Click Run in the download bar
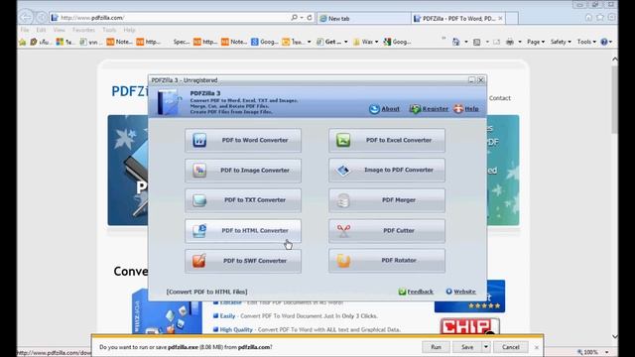This screenshot has width=635, height=357. (436, 347)
